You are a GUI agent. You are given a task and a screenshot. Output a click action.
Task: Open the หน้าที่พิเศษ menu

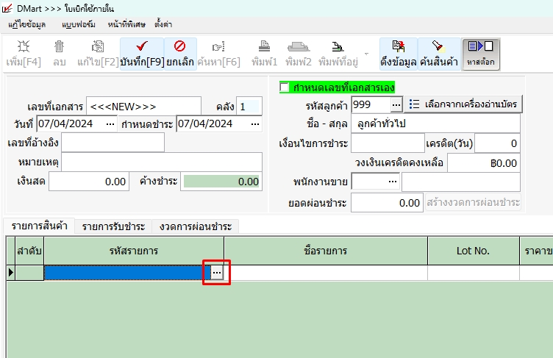[126, 24]
